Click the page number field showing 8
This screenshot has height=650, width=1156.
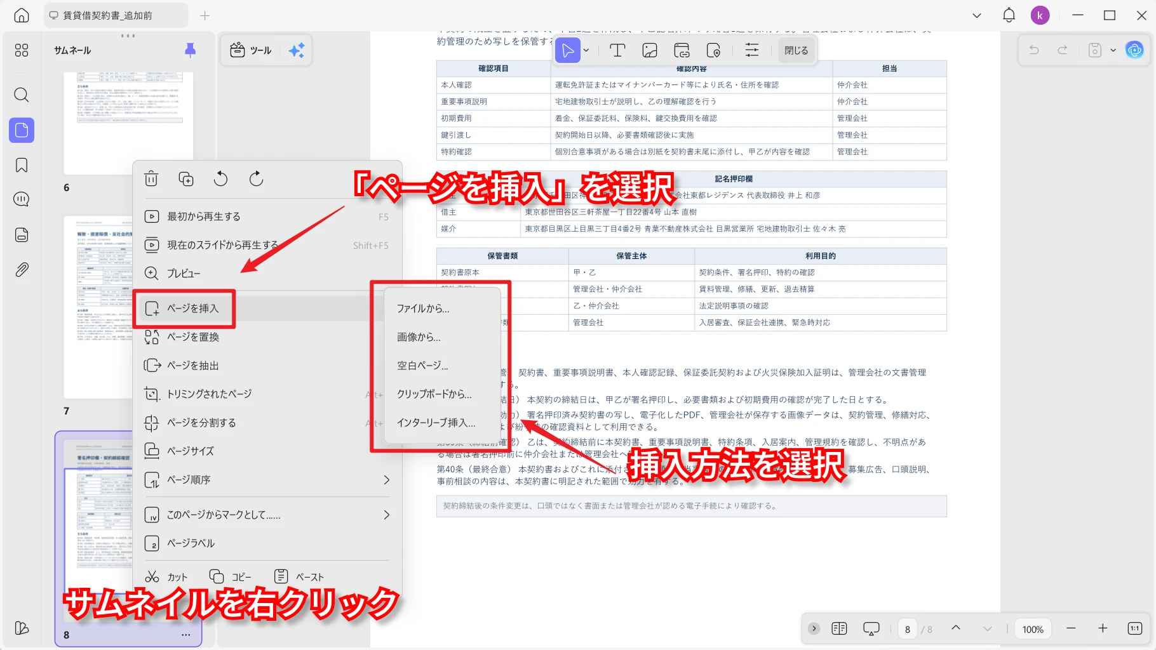[x=908, y=629]
